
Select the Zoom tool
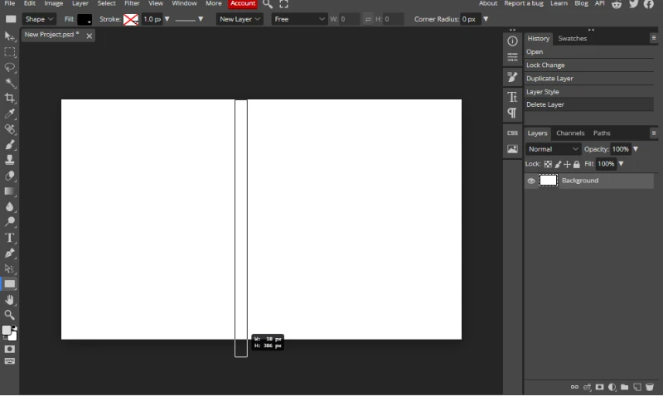pyautogui.click(x=9, y=315)
